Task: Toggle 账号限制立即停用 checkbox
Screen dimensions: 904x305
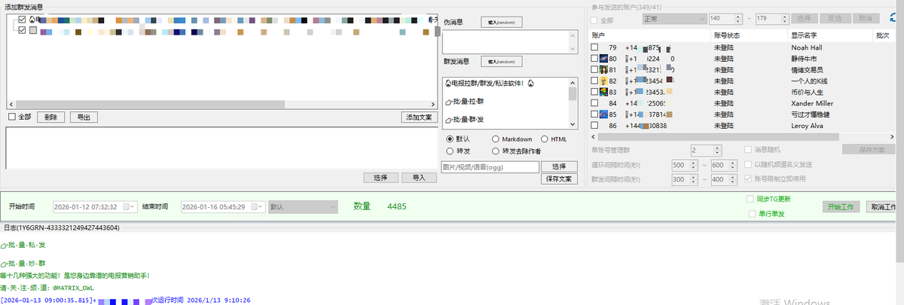Action: point(748,179)
